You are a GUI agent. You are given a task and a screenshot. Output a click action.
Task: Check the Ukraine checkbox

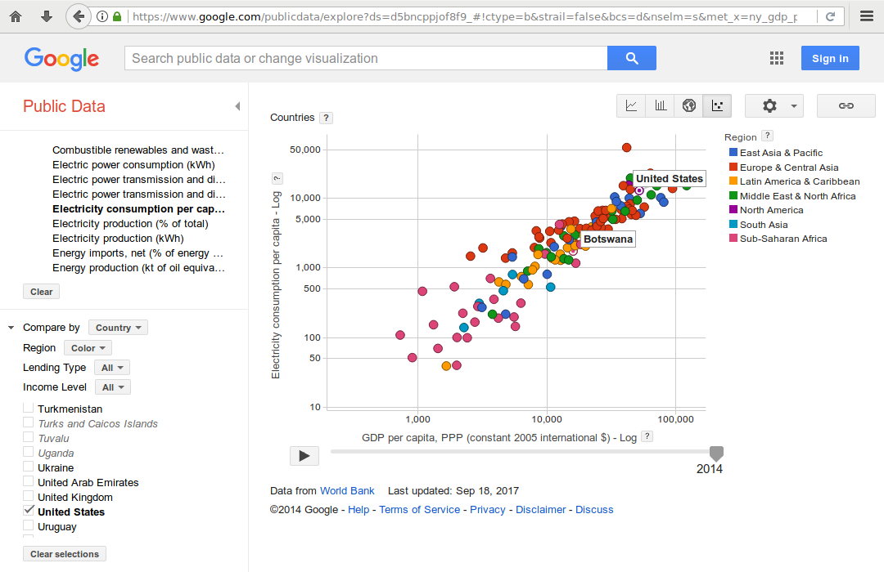[29, 467]
